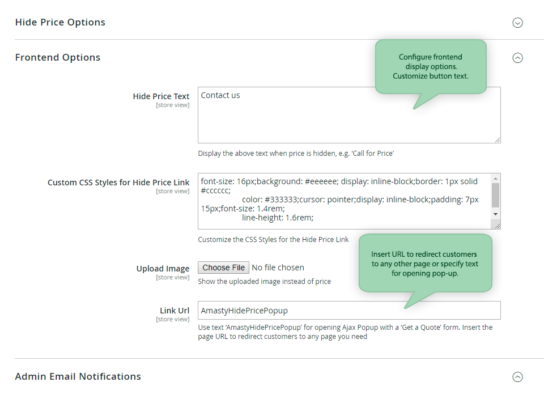Select the Frontend Options section heading

58,57
